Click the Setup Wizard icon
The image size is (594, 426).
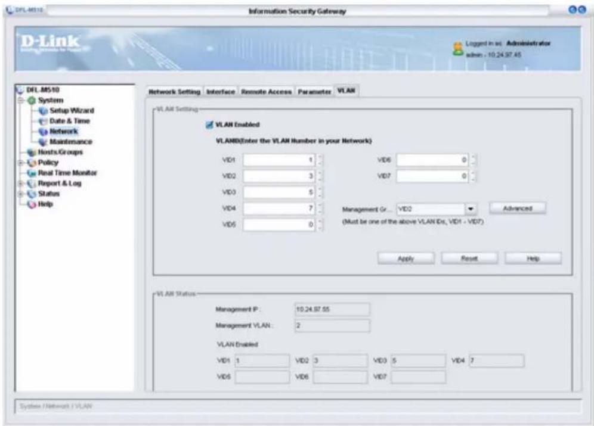43,111
